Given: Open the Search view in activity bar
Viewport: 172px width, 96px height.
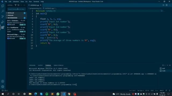Looking at the screenshot, I should point(3,11).
